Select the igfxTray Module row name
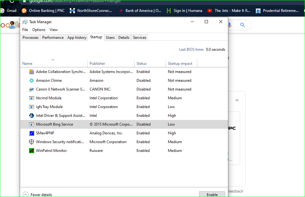Screen dimensions: 305x197 [49, 107]
